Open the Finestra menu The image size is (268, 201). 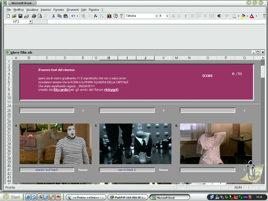[x=94, y=10]
